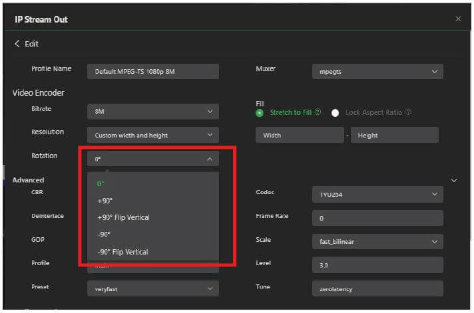
Task: Go back using the Edit arrow
Action: [x=17, y=44]
